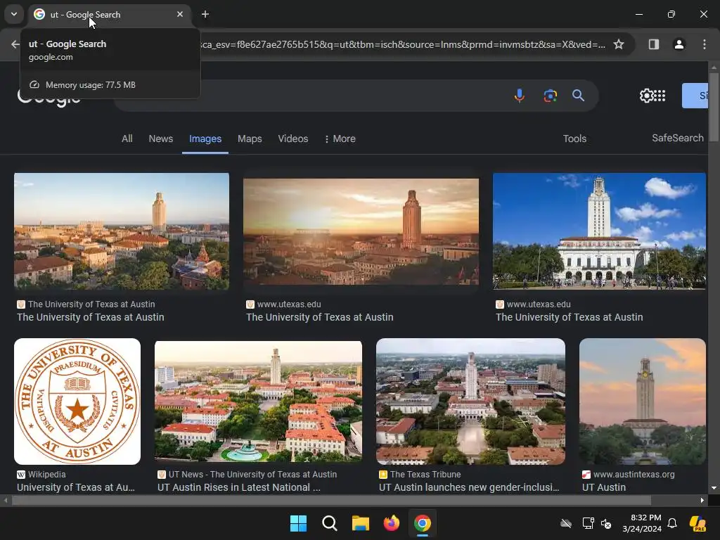Open the first www.utexas.edu source link
Image resolution: width=720 pixels, height=540 pixels.
point(289,304)
